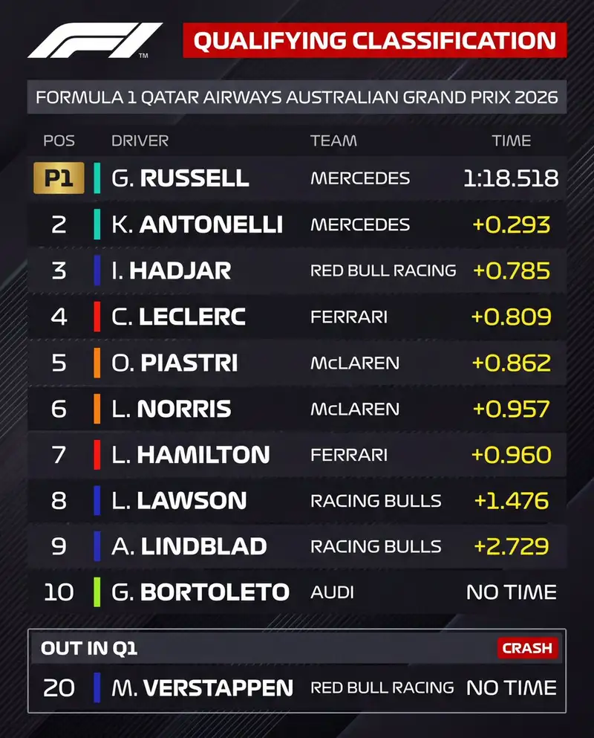Select the G. Russell row
The height and width of the screenshot is (738, 594).
click(x=297, y=178)
